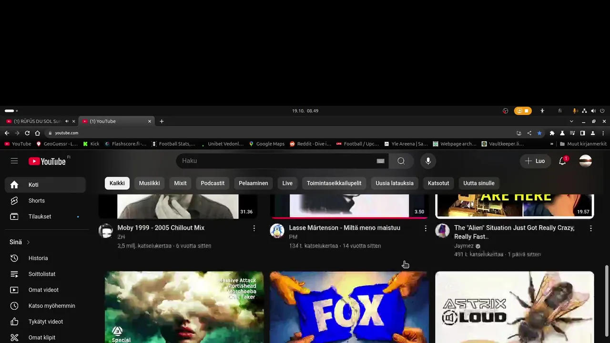Viewport: 610px width, 343px height.
Task: Open Tykätyt videot in the sidebar
Action: [45, 322]
